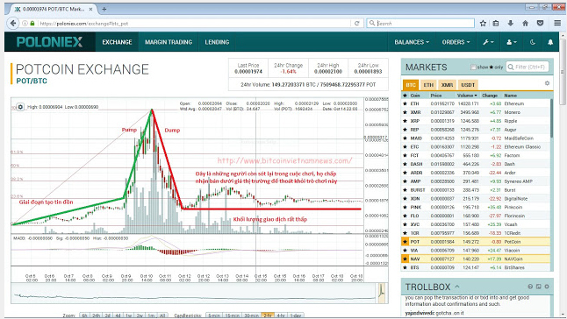Viewport: 567px width, 319px height.
Task: Close the POT/BTC Market browser tab
Action: [90, 9]
